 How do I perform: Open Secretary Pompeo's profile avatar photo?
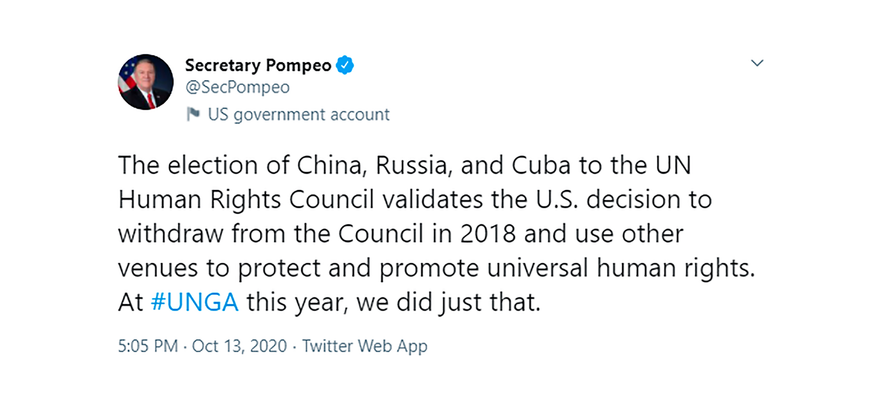click(146, 82)
